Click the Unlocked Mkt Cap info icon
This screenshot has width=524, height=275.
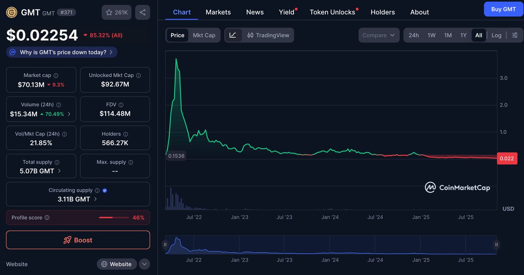coord(138,76)
